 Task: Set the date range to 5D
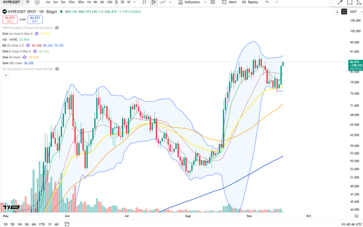[12, 224]
